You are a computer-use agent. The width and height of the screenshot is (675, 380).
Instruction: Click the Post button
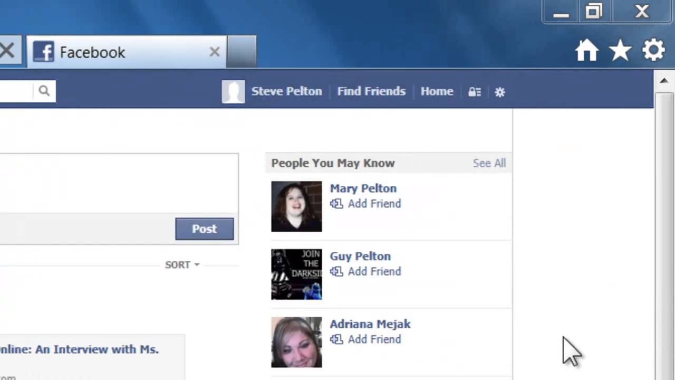(204, 229)
